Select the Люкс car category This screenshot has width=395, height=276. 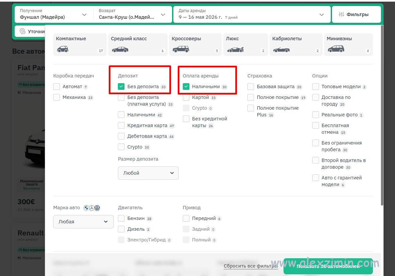click(x=246, y=44)
